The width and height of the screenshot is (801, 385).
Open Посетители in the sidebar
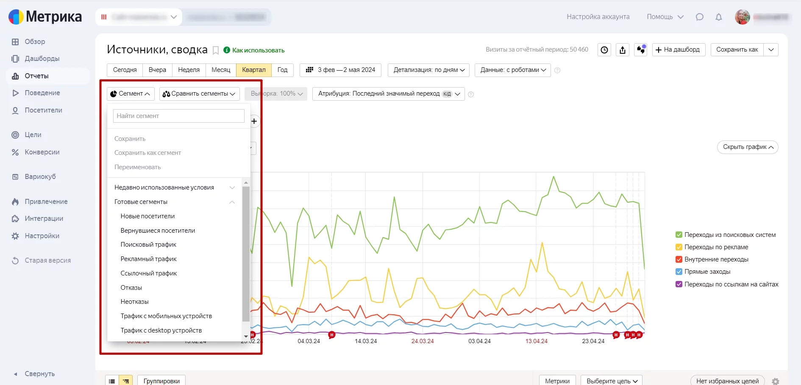coord(43,110)
